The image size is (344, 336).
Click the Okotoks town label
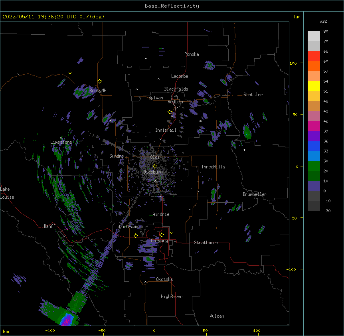(164, 279)
